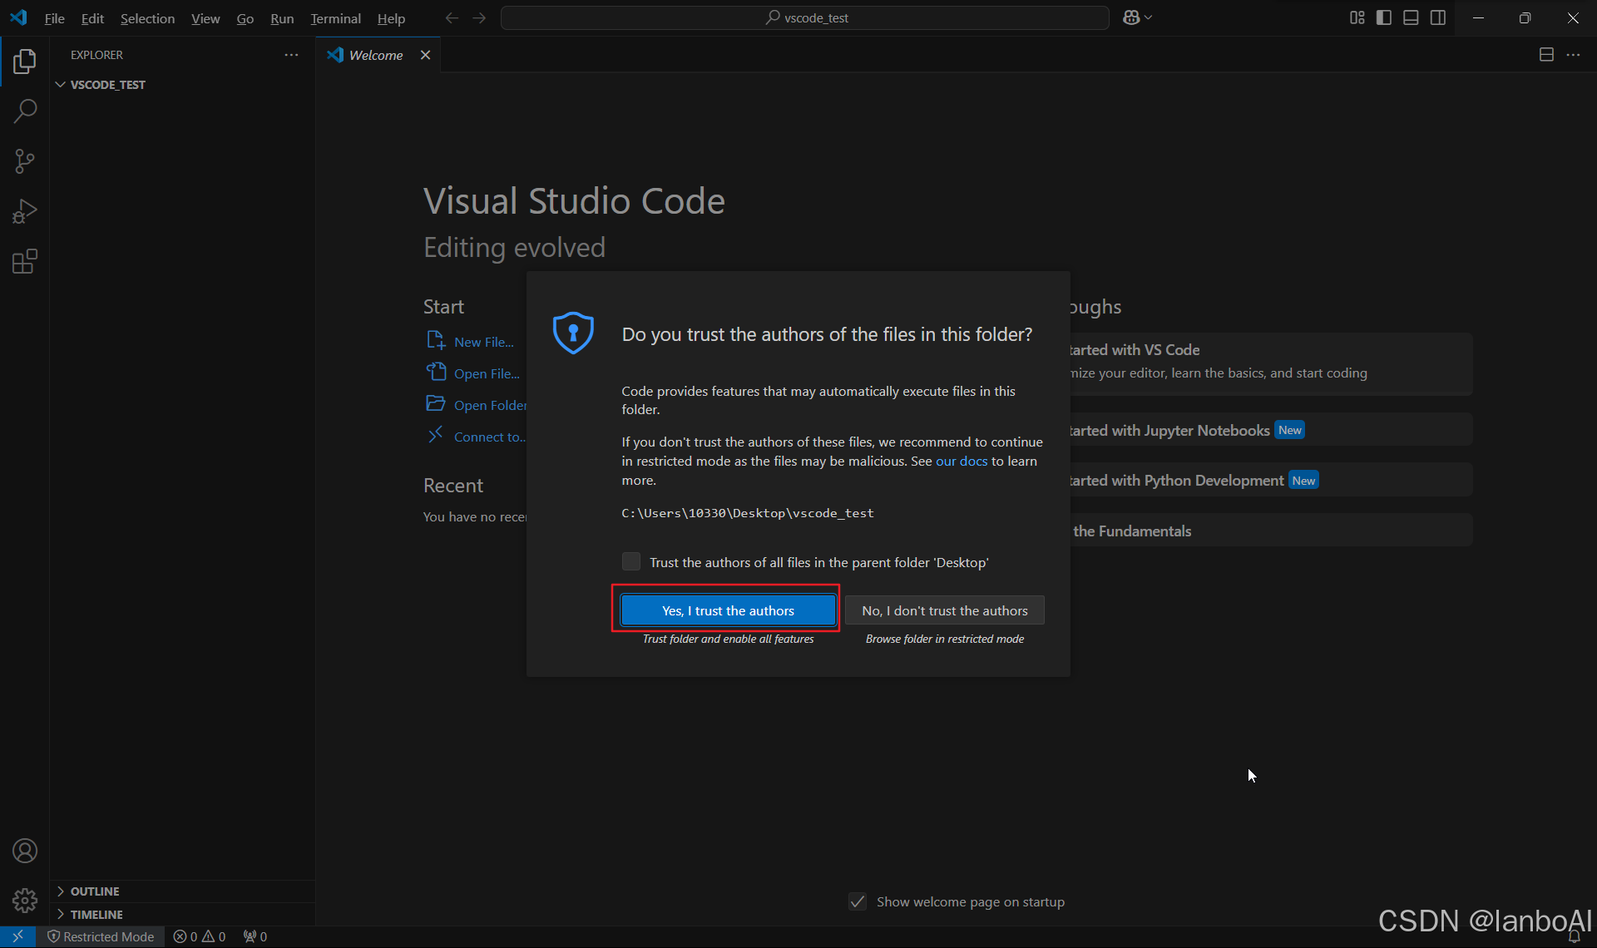Open Run and Debug view icon
Viewport: 1597px width, 948px height.
(x=25, y=211)
